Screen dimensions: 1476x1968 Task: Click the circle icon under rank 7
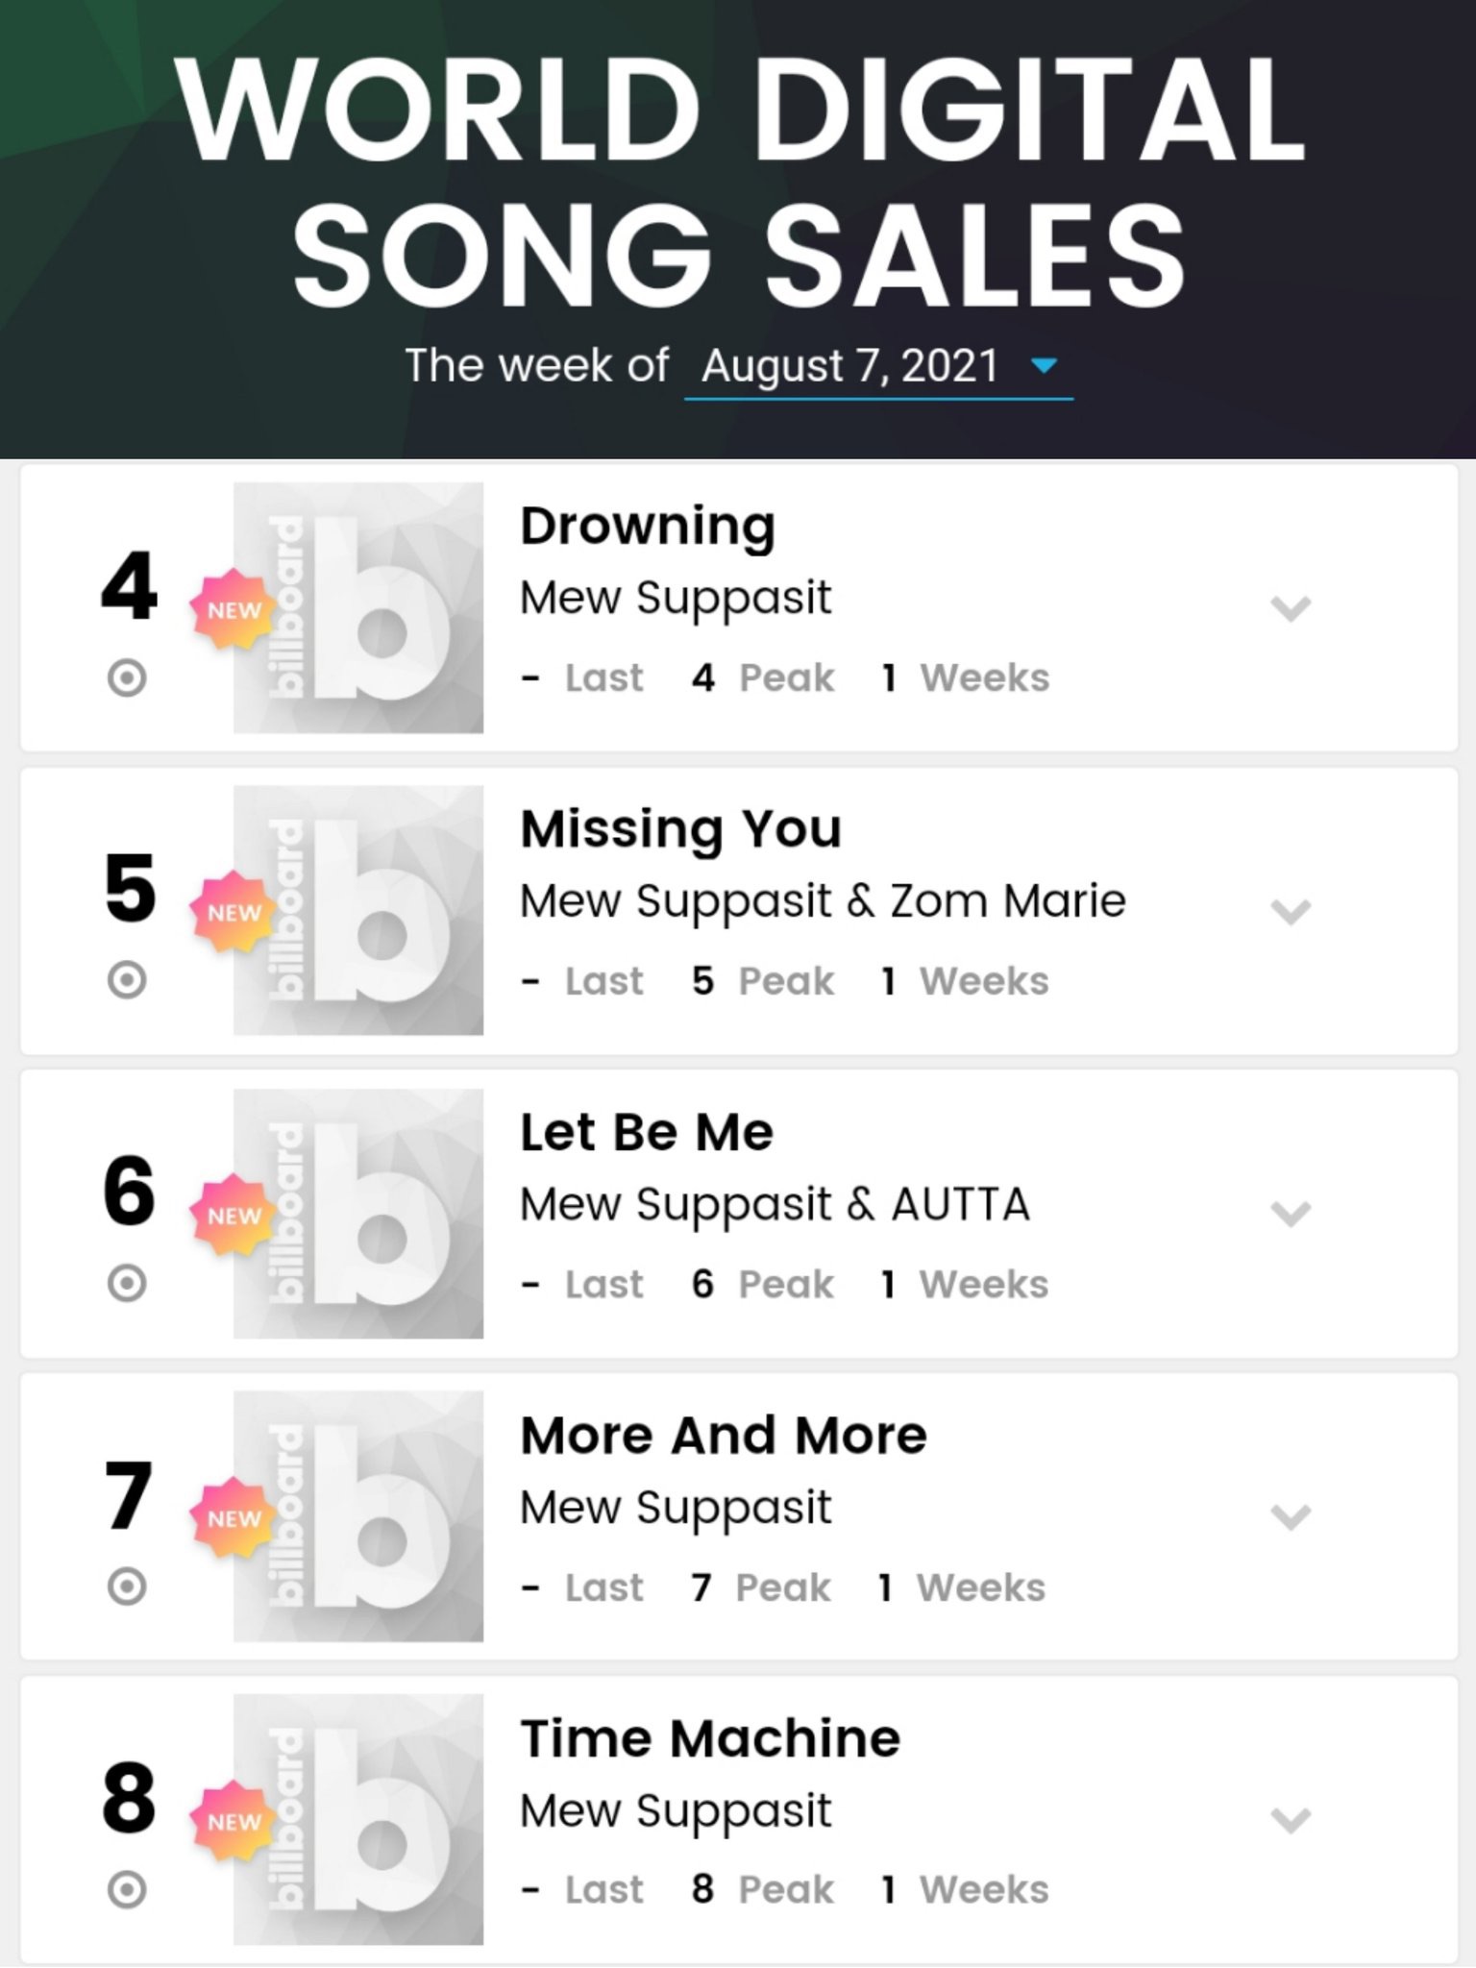(127, 1587)
